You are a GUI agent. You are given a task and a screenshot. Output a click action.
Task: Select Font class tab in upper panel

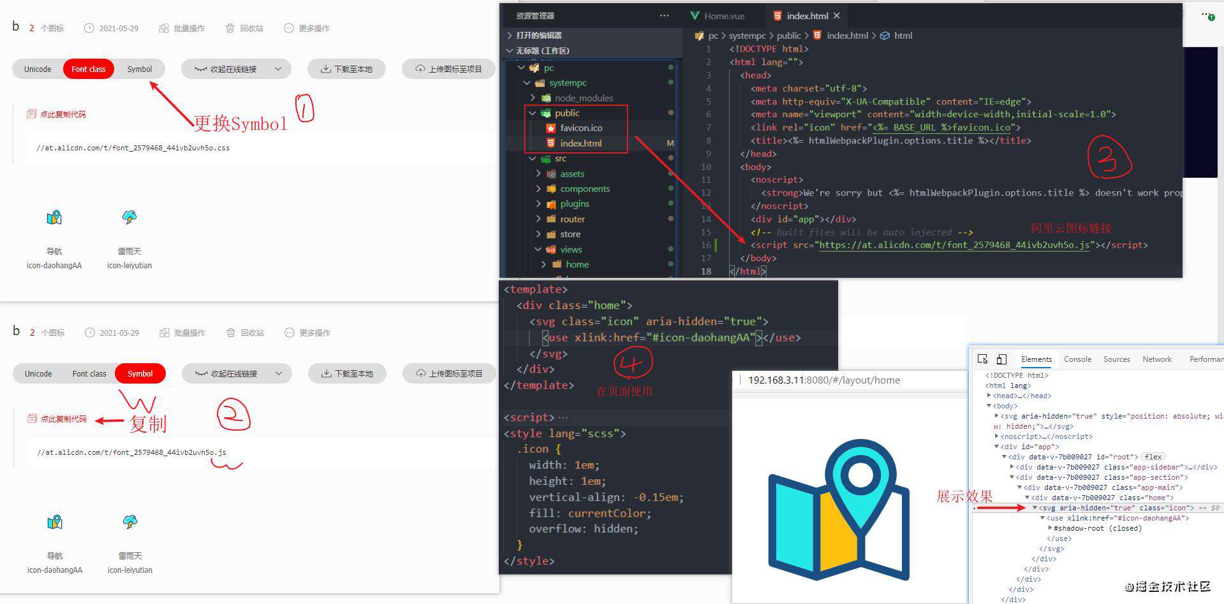point(89,69)
